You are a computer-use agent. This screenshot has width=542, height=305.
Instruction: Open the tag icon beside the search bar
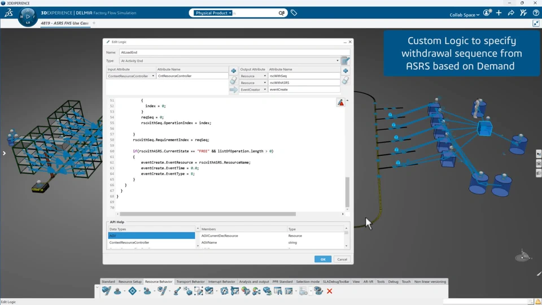294,13
